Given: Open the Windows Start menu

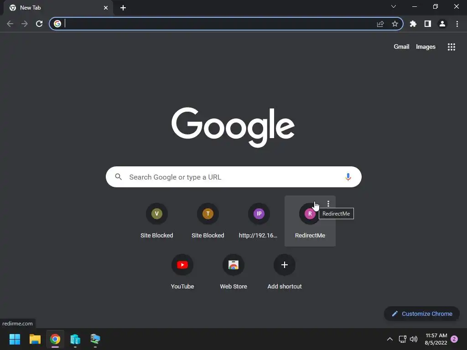Looking at the screenshot, I should click(15, 339).
